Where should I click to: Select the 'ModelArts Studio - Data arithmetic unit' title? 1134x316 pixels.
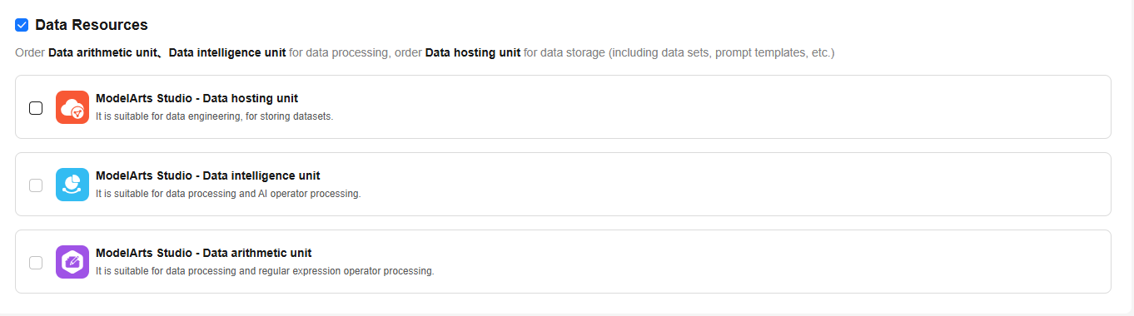point(204,253)
